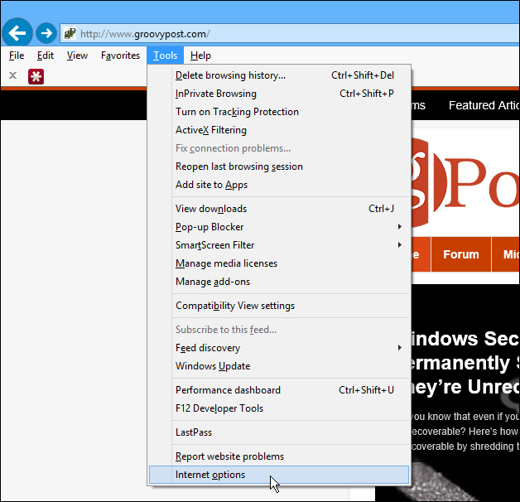Choose Delete browsing history from Tools menu
This screenshot has height=502, width=520.
pos(279,75)
